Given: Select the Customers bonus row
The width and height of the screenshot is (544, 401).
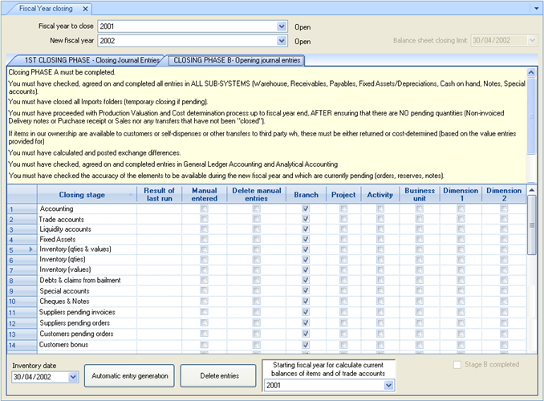Looking at the screenshot, I should tap(266, 345).
